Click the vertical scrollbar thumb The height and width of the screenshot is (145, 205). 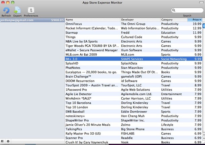pos(204,25)
